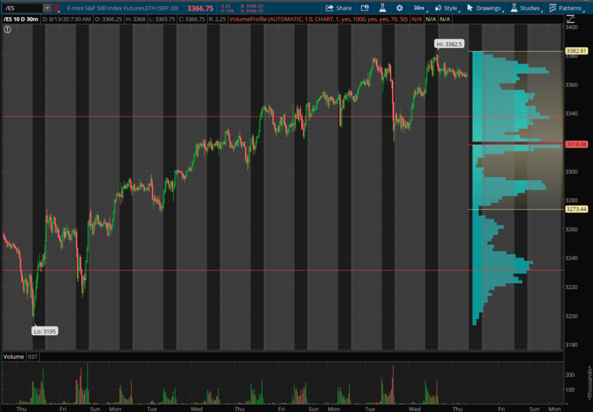
Task: Click the info alert icon on chart
Action: point(7,29)
